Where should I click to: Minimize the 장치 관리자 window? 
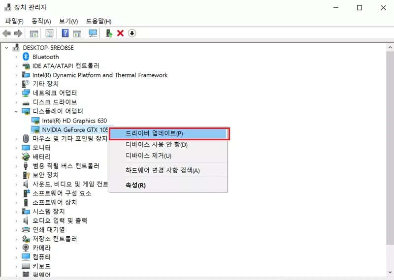point(336,8)
